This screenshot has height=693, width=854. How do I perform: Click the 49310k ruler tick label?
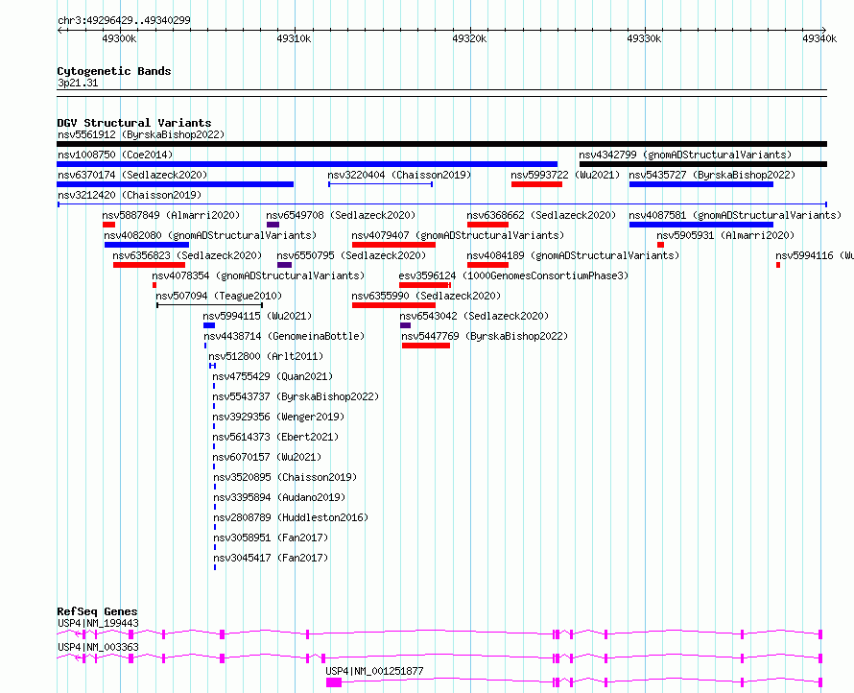[295, 38]
